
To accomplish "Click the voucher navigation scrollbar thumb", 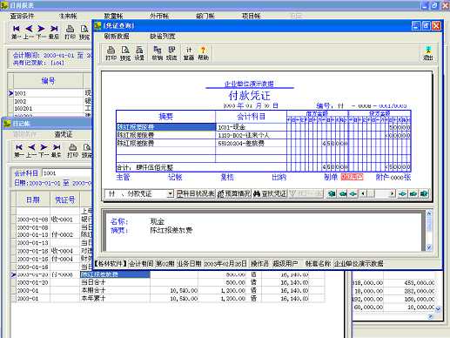I will (x=371, y=193).
